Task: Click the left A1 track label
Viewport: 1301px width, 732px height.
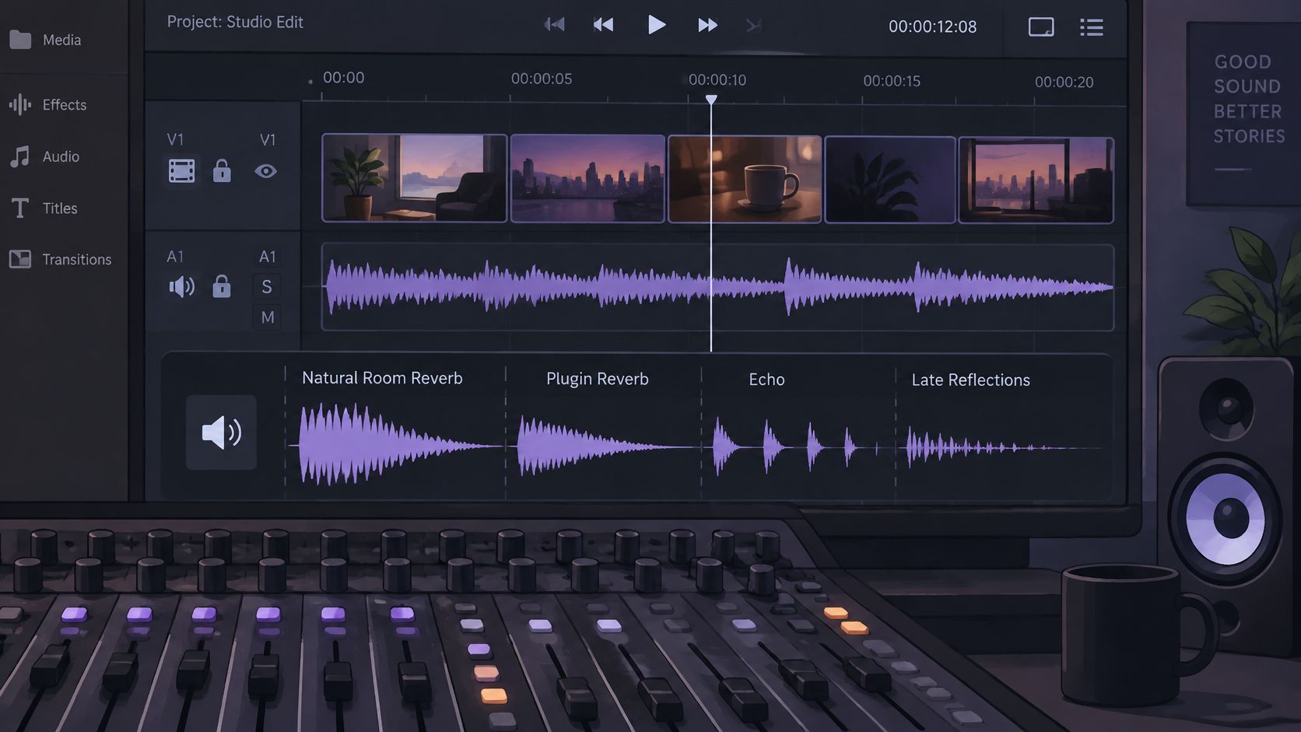Action: [x=175, y=257]
